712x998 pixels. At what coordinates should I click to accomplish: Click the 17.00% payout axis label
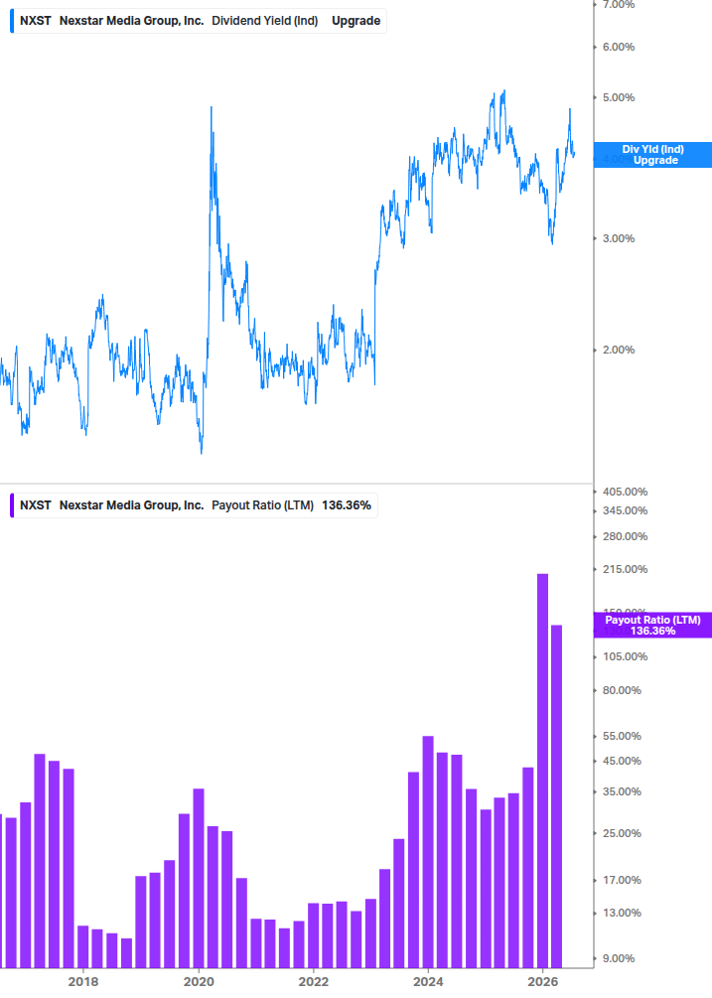[x=622, y=880]
